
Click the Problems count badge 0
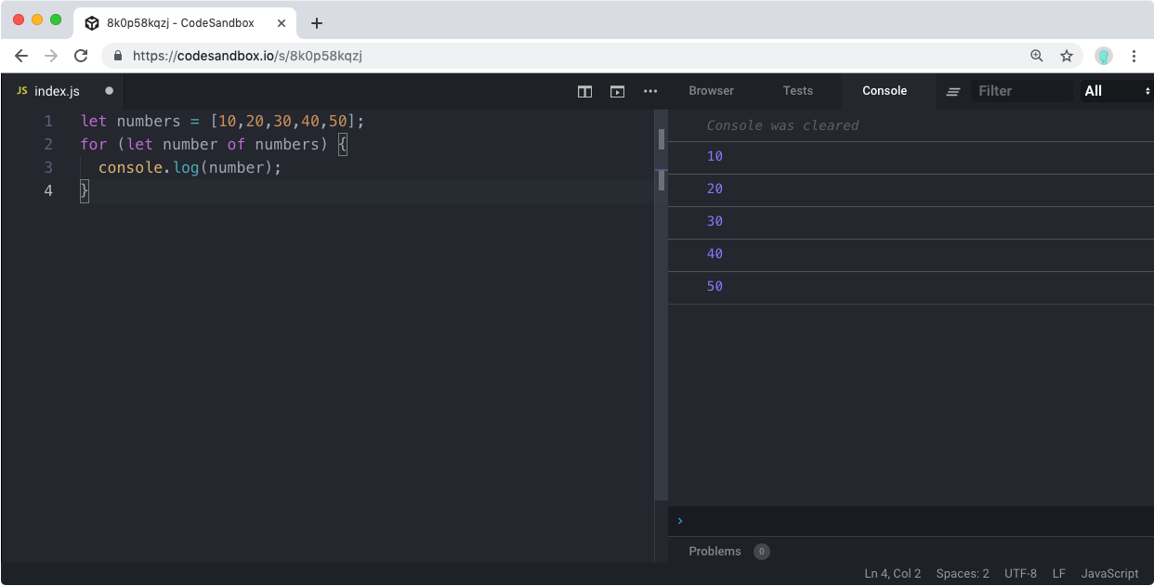pos(761,552)
